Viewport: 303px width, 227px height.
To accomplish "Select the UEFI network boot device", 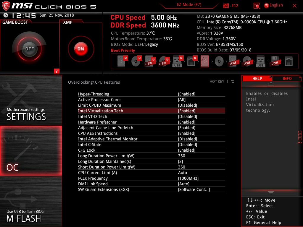I will [x=192, y=61].
